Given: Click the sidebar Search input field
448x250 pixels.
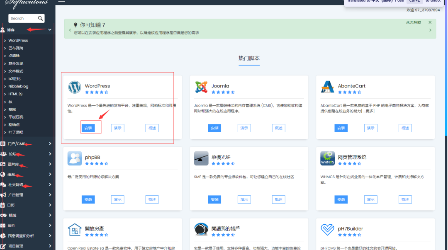Looking at the screenshot, I should (x=22, y=18).
